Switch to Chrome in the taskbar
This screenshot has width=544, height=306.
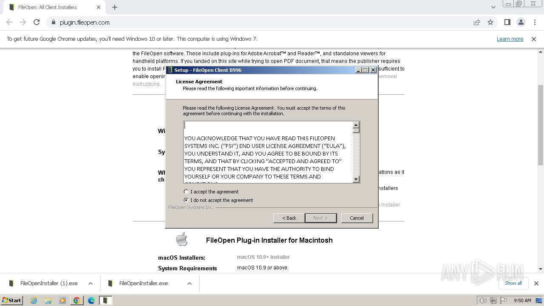(x=77, y=300)
